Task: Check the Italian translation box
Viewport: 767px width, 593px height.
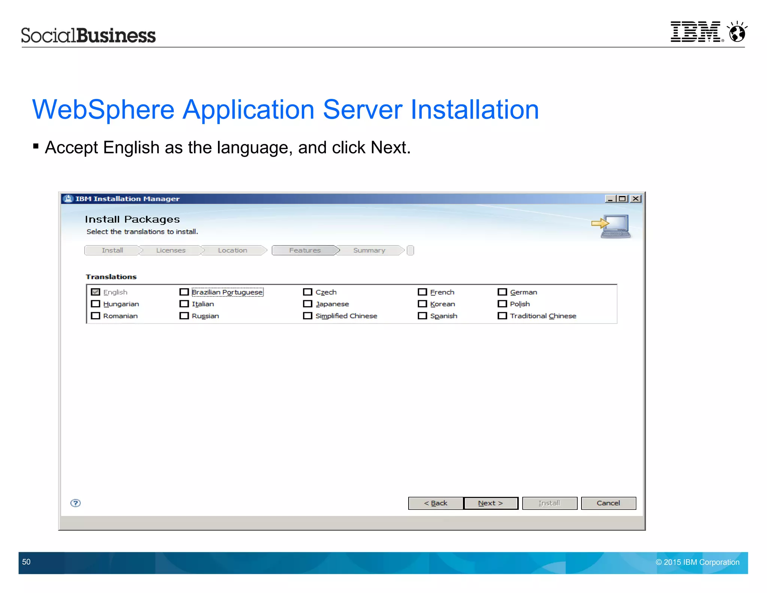Action: tap(184, 304)
